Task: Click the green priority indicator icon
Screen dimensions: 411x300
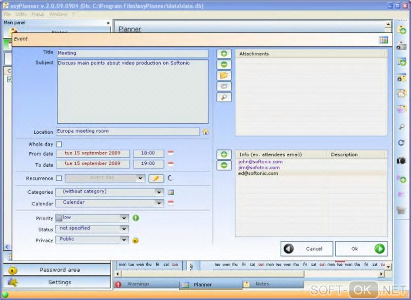Action: pos(135,218)
